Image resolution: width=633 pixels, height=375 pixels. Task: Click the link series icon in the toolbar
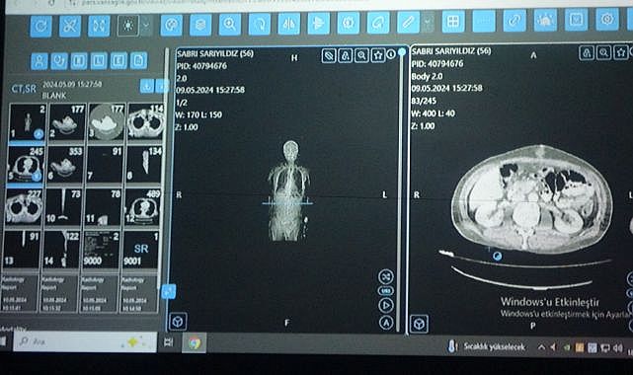tap(514, 21)
